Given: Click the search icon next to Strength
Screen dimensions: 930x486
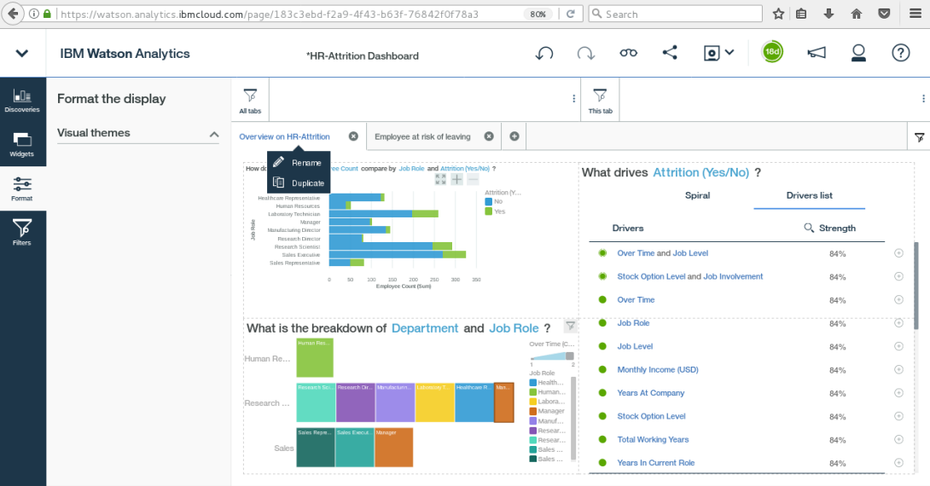Looking at the screenshot, I should pos(808,228).
